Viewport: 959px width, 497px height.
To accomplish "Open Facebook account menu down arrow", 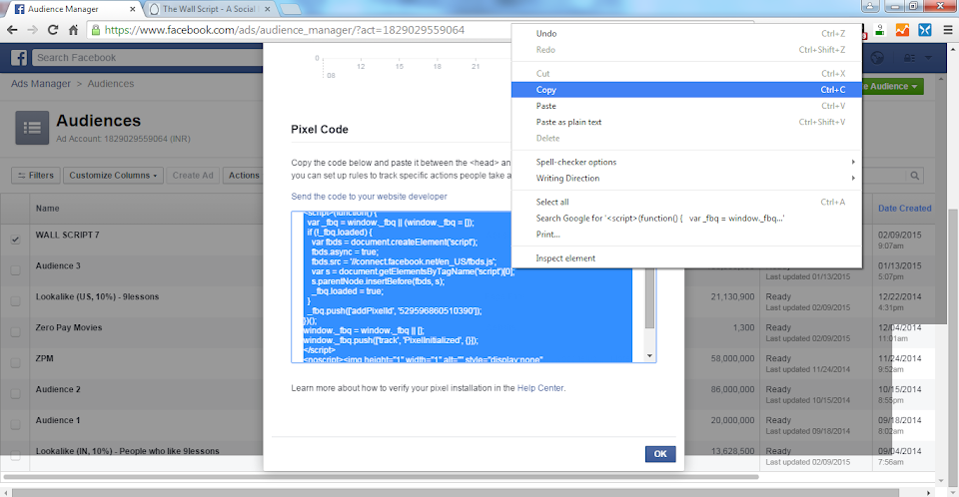I will [928, 58].
